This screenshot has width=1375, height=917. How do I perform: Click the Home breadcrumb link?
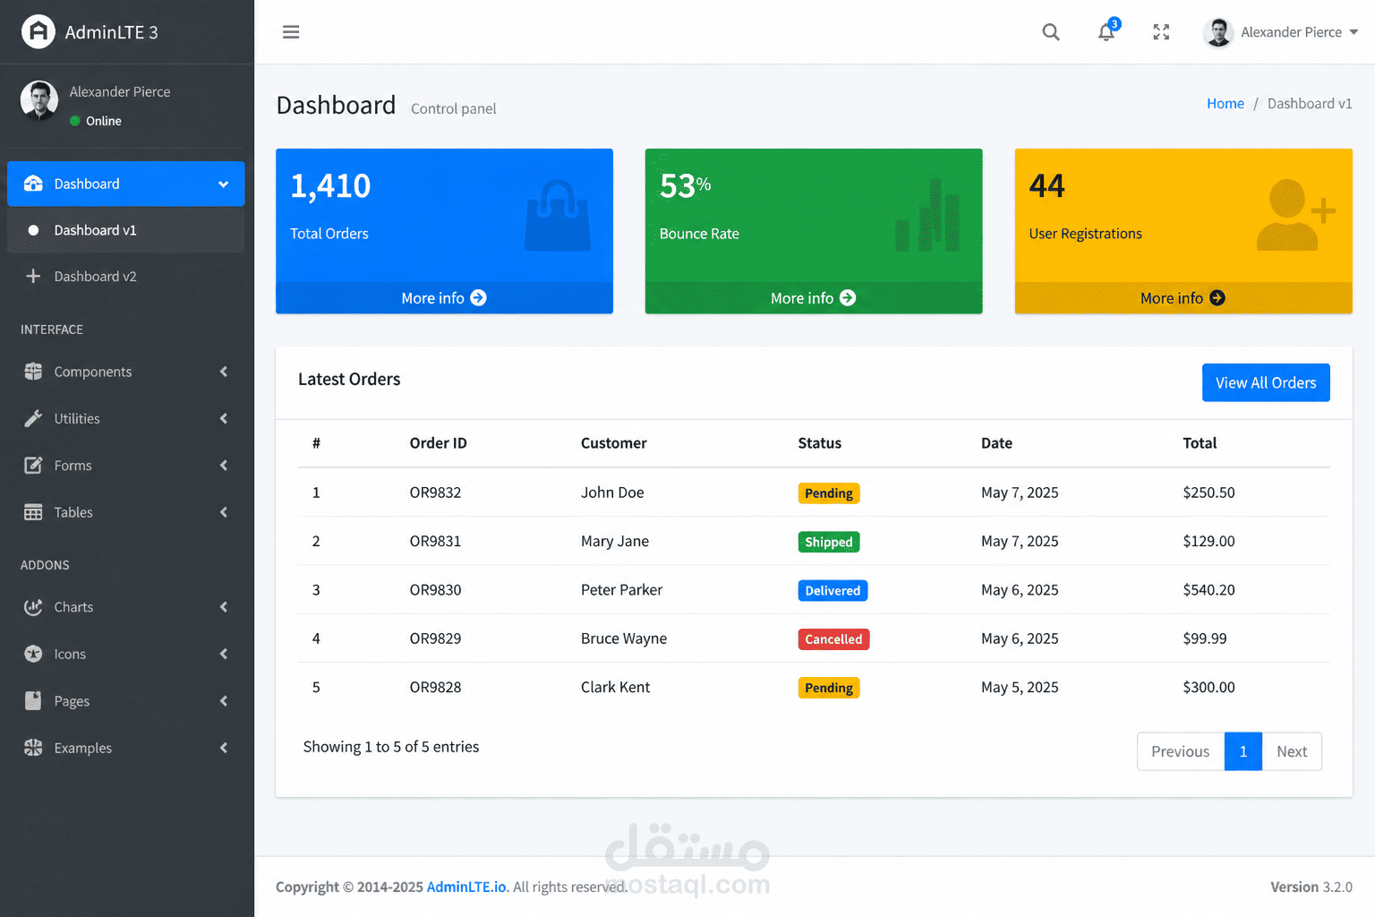[x=1226, y=104]
